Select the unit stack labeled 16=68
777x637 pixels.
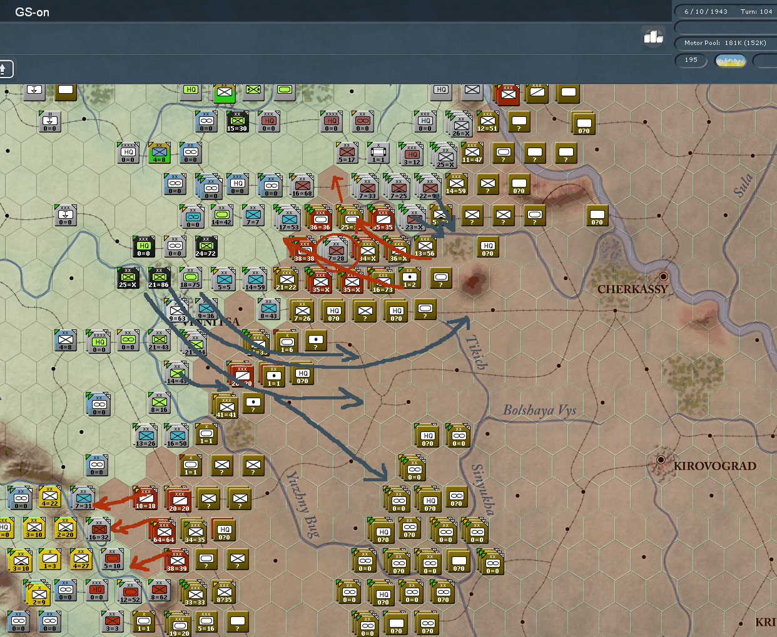[302, 186]
